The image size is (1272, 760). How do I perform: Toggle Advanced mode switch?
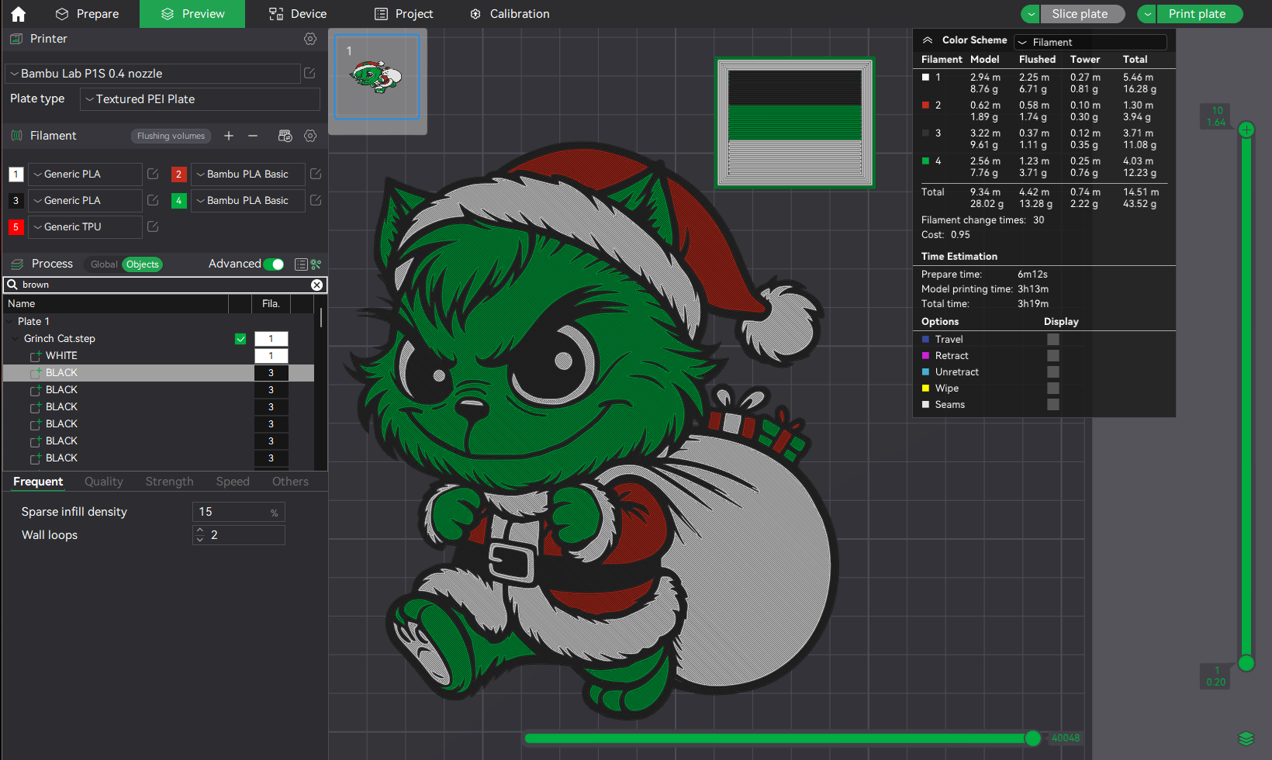pos(274,264)
